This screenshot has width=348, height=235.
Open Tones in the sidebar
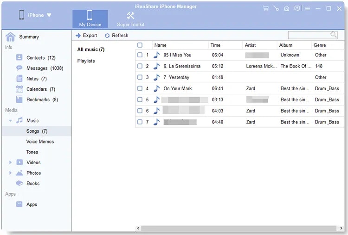point(32,152)
